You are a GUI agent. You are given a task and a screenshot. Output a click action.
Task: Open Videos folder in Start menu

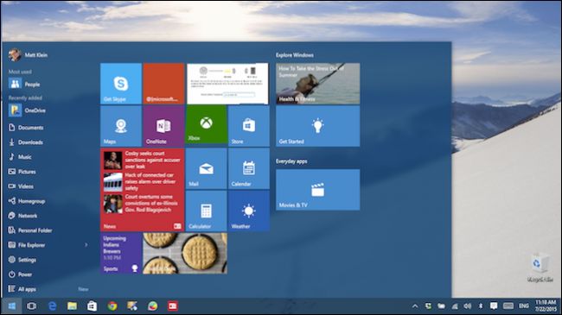pos(21,186)
